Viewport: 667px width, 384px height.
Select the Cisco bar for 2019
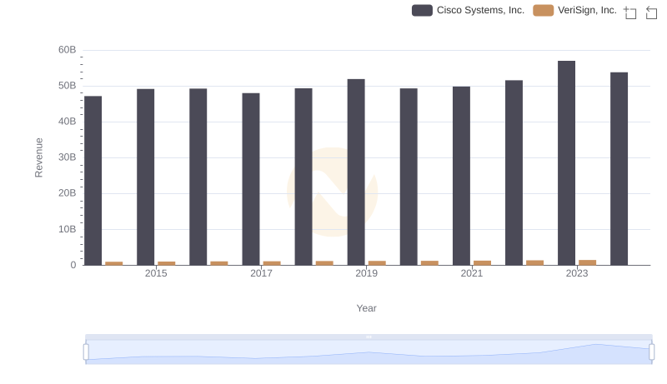pyautogui.click(x=356, y=172)
